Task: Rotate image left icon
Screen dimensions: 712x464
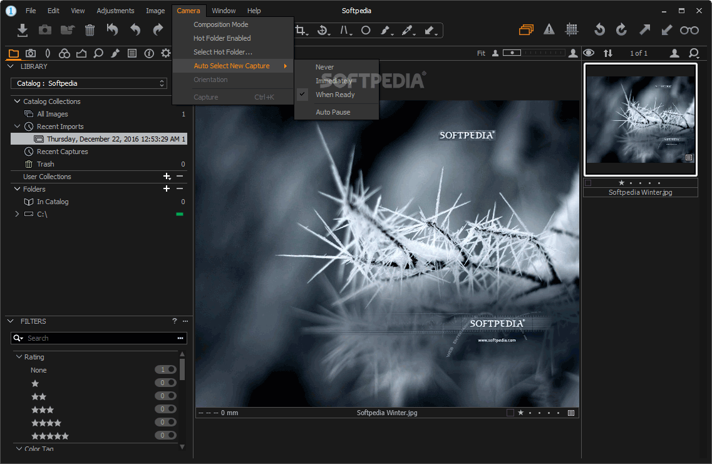Action: pyautogui.click(x=600, y=30)
